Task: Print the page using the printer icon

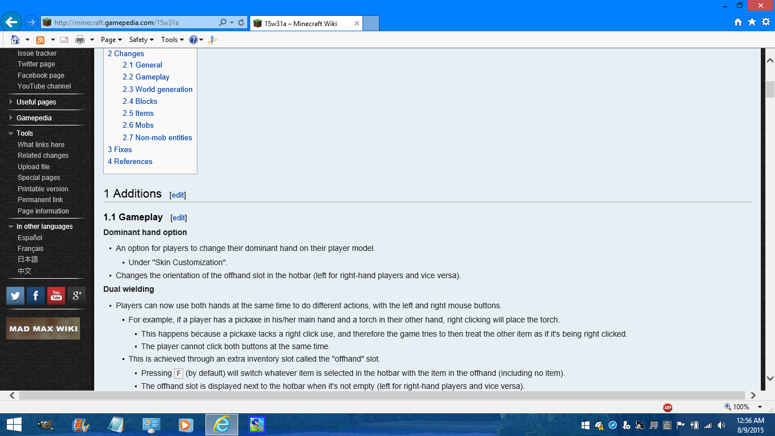Action: [80, 40]
